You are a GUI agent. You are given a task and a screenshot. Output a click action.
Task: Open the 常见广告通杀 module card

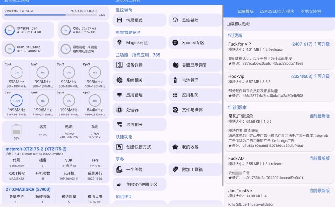279,131
